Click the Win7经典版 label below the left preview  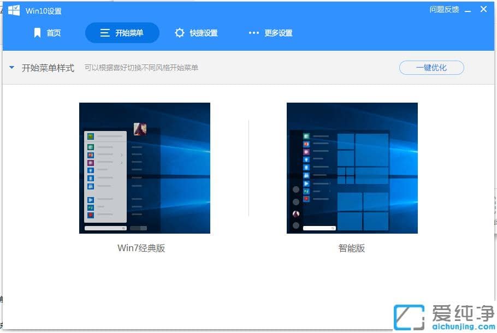[x=141, y=248]
